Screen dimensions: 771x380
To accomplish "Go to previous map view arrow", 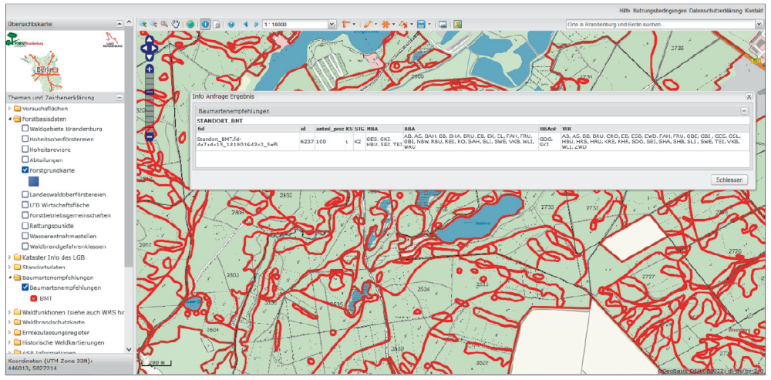I will 246,24.
